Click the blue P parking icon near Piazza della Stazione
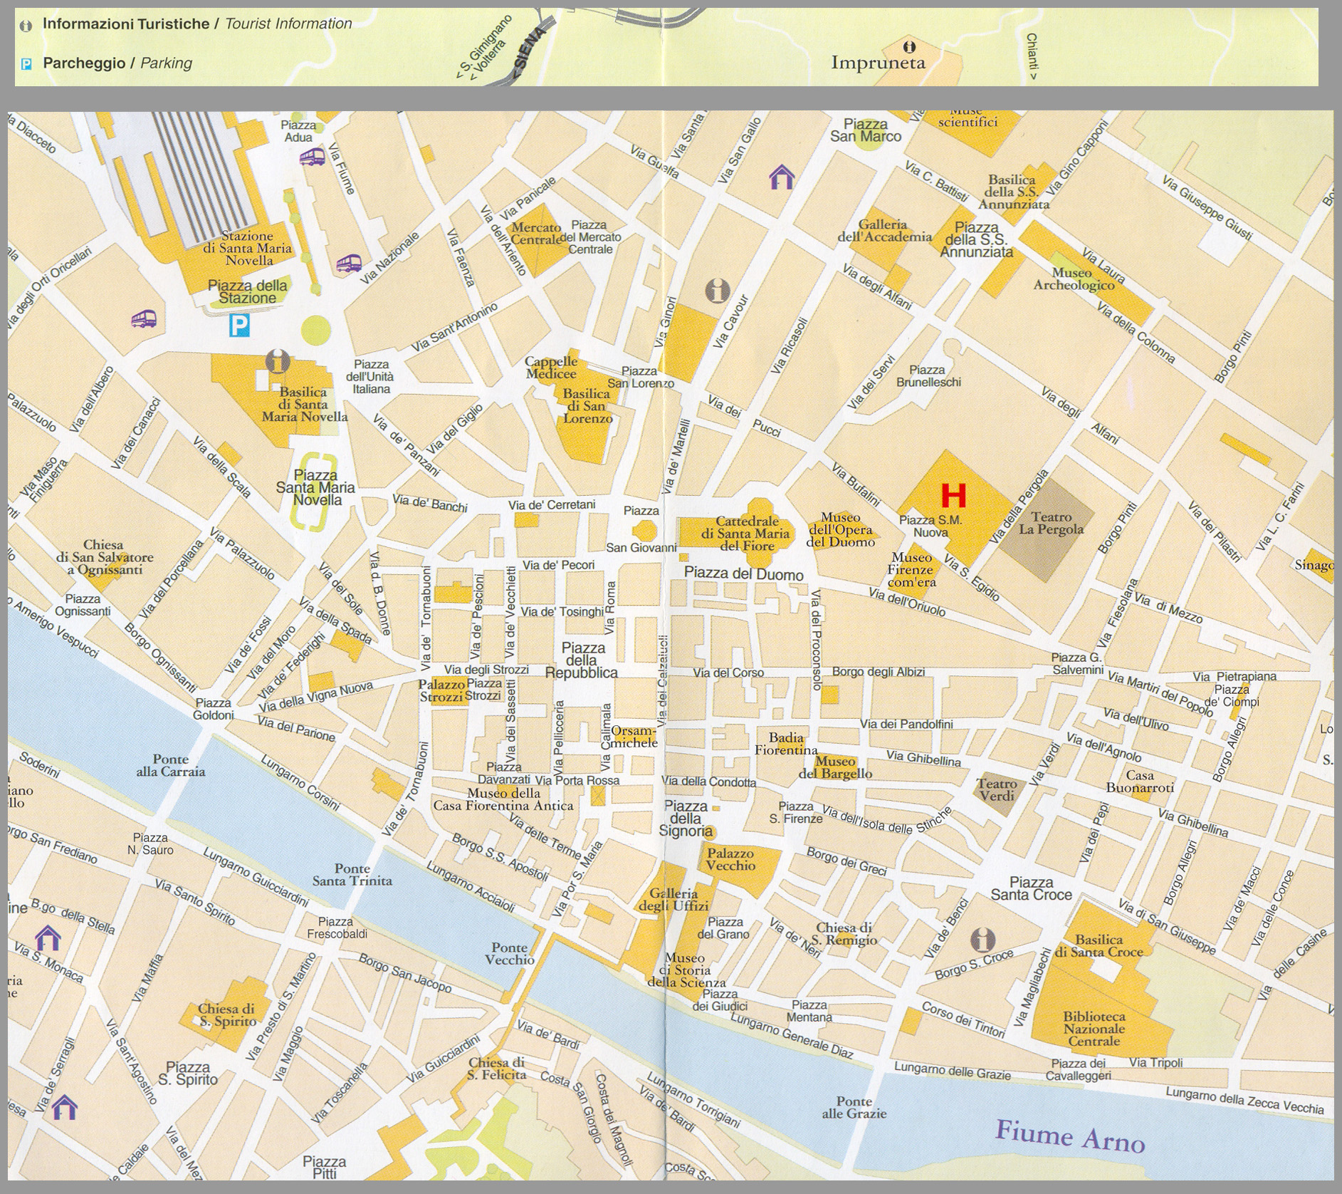Image resolution: width=1342 pixels, height=1194 pixels. [x=239, y=326]
